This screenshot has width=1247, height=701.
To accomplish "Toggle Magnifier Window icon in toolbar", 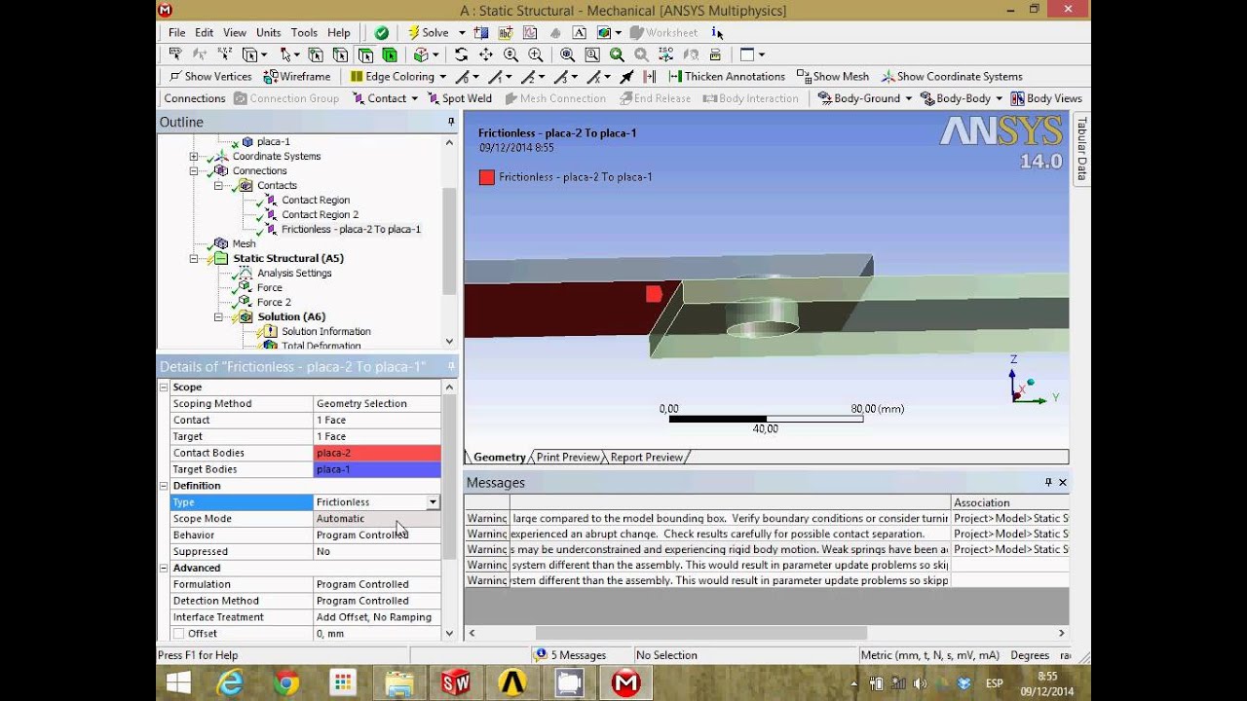I will pos(591,55).
